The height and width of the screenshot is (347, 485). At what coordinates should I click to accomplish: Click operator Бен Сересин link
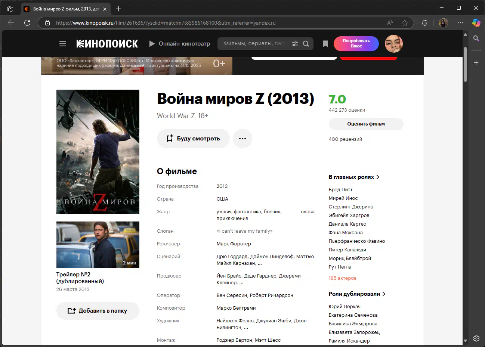click(x=231, y=295)
